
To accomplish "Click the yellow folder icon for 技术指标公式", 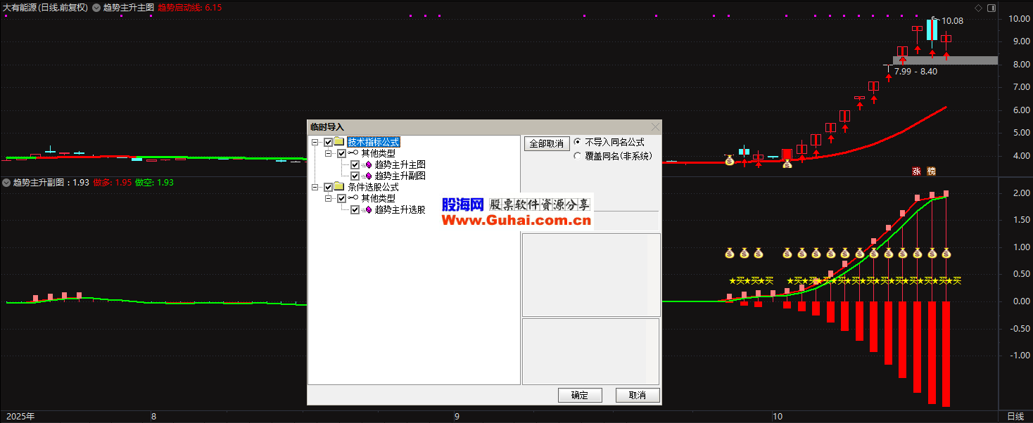I will pyautogui.click(x=339, y=142).
